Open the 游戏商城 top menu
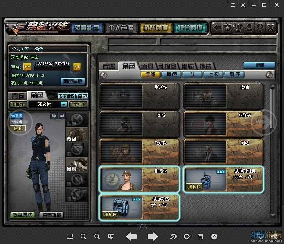284x244 pixels. tap(155, 28)
